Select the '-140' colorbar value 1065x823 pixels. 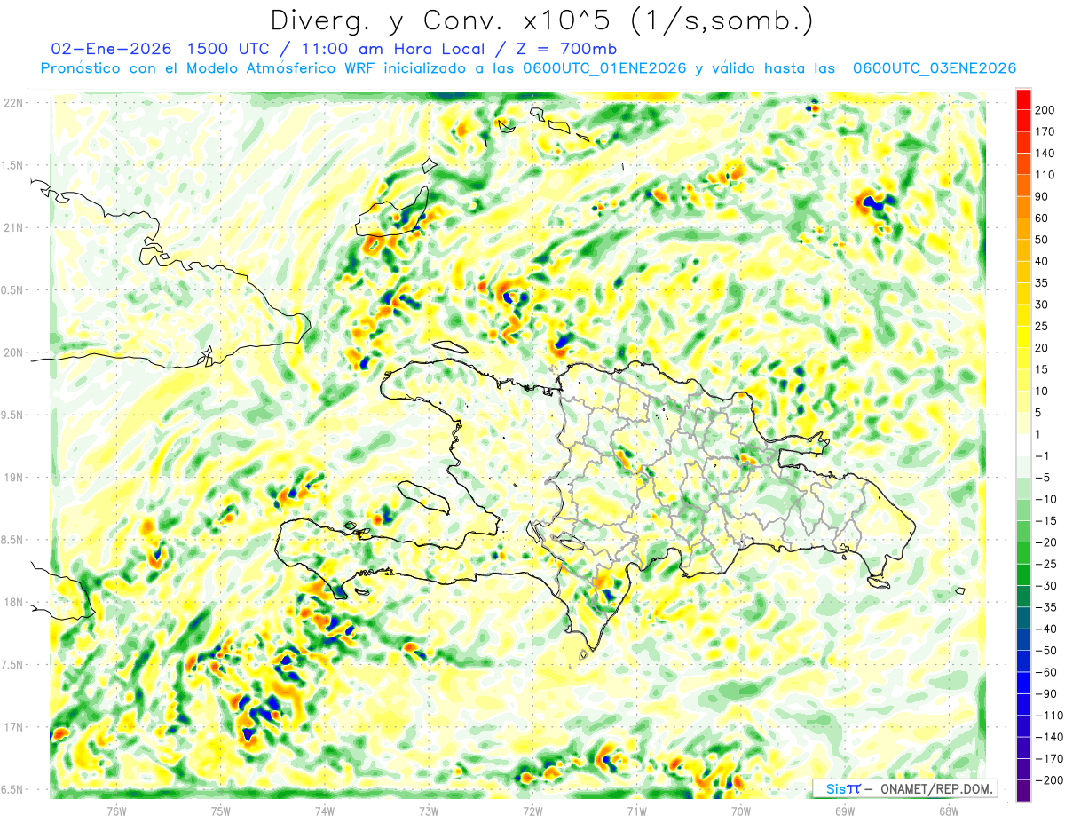[1050, 737]
